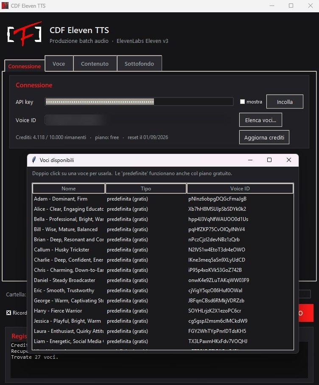Select the Laura - Enthusiast, Quirky voice

pos(163,331)
